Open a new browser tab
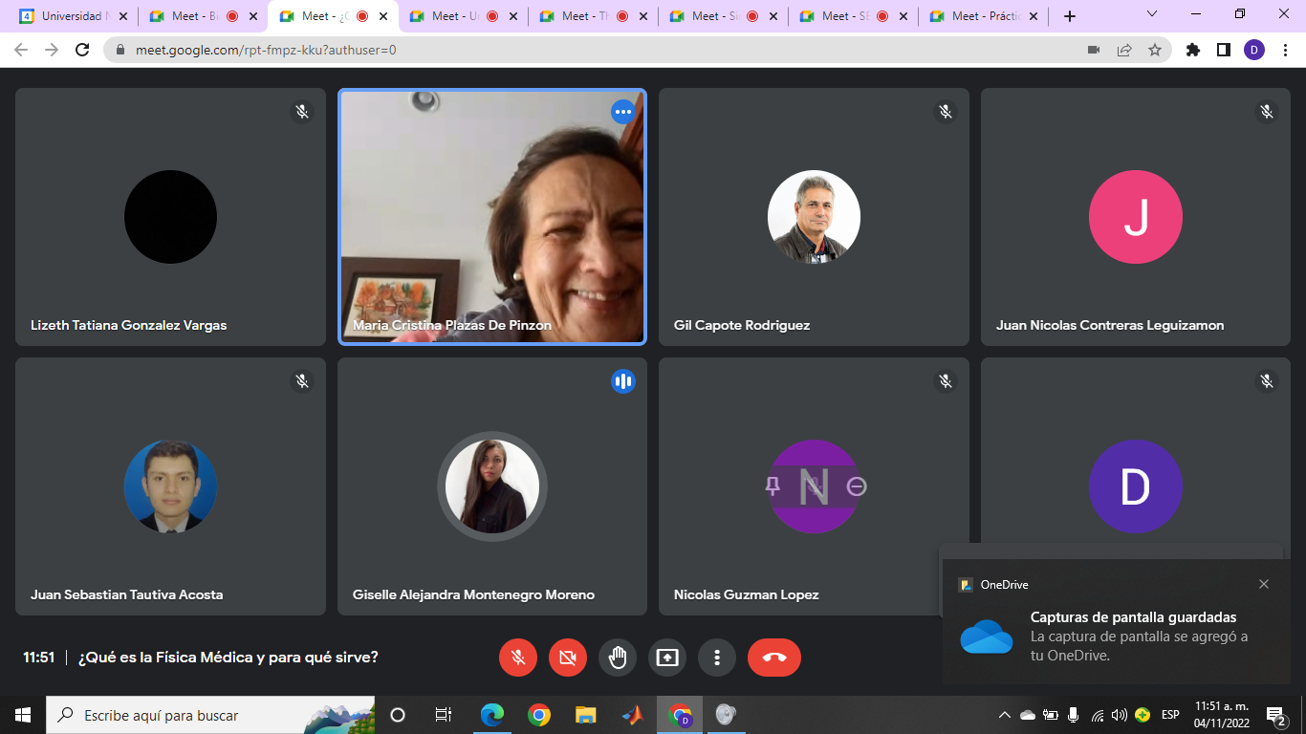 pos(1069,16)
